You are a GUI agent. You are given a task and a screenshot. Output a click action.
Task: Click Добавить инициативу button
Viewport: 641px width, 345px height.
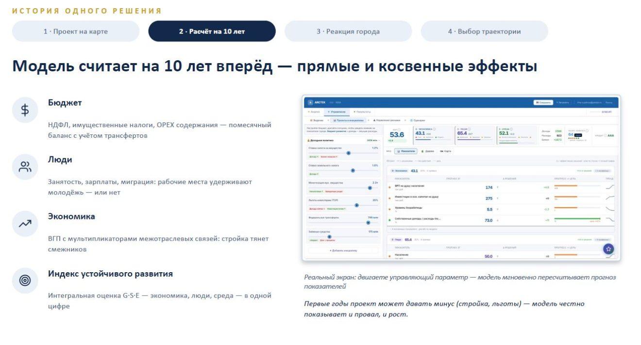(343, 250)
